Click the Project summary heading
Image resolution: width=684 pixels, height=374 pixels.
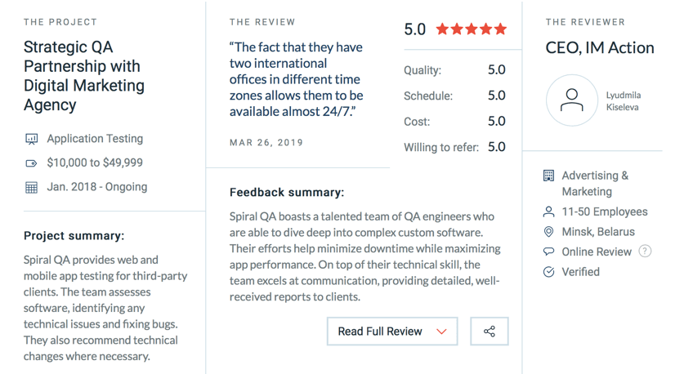click(74, 236)
